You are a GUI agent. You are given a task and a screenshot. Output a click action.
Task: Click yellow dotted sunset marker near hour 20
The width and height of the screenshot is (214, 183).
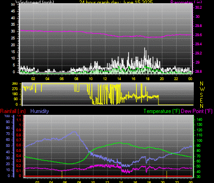[x=167, y=174]
